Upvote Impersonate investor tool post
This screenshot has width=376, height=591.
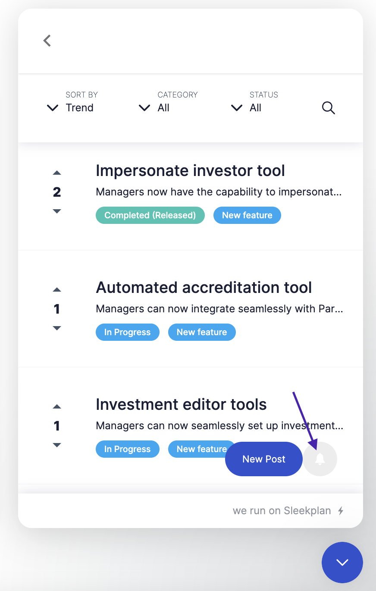coord(57,173)
